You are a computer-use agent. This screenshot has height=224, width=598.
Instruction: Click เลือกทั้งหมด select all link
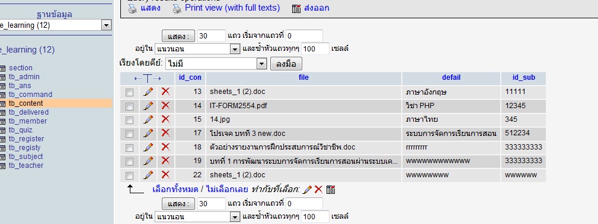[x=175, y=189]
